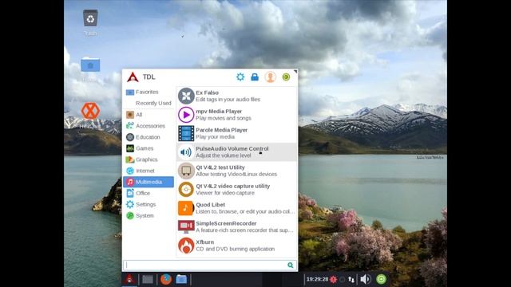This screenshot has height=287, width=511.
Task: Open the Internet category
Action: point(149,171)
